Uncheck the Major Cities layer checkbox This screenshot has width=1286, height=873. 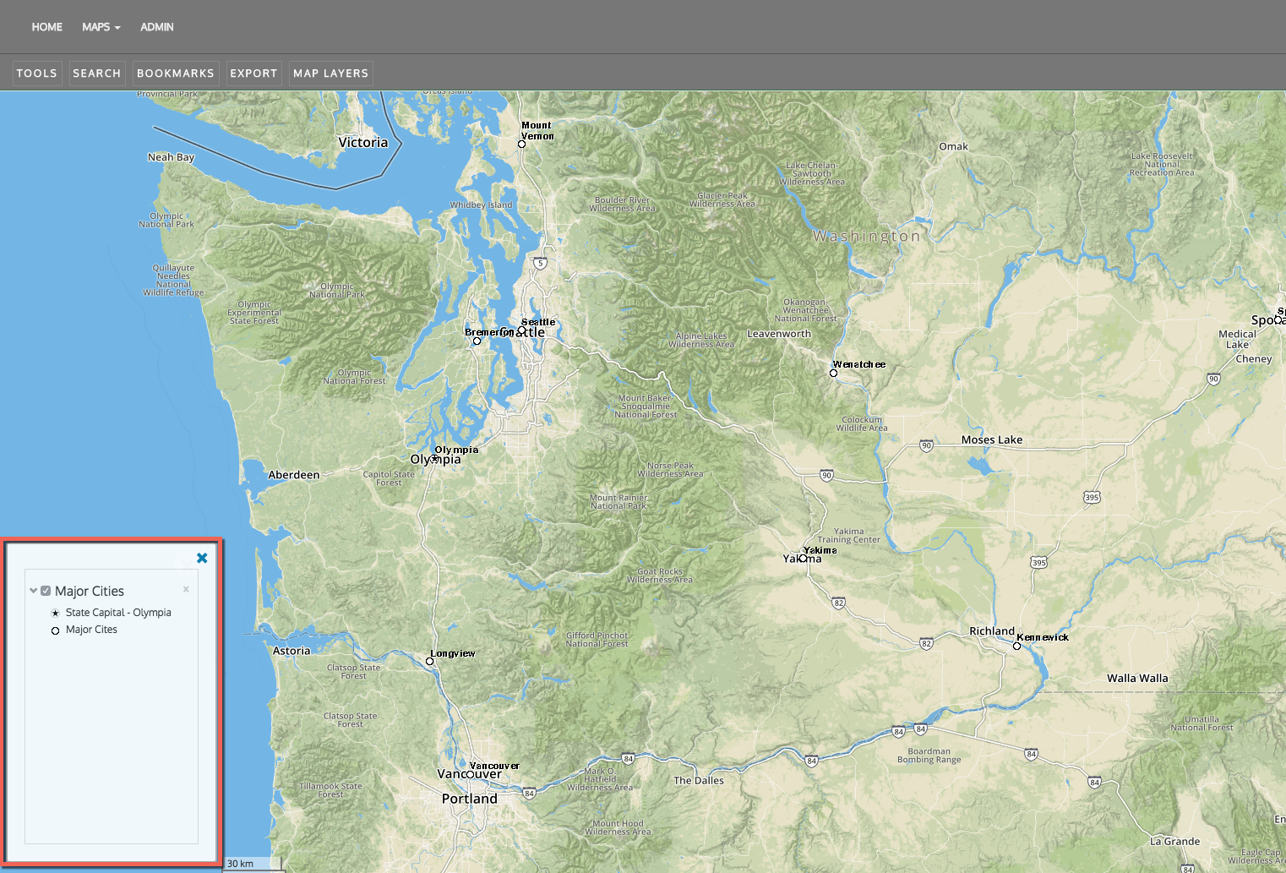point(46,591)
